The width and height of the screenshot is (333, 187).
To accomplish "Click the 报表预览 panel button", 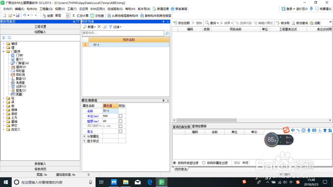I will point(40,169).
